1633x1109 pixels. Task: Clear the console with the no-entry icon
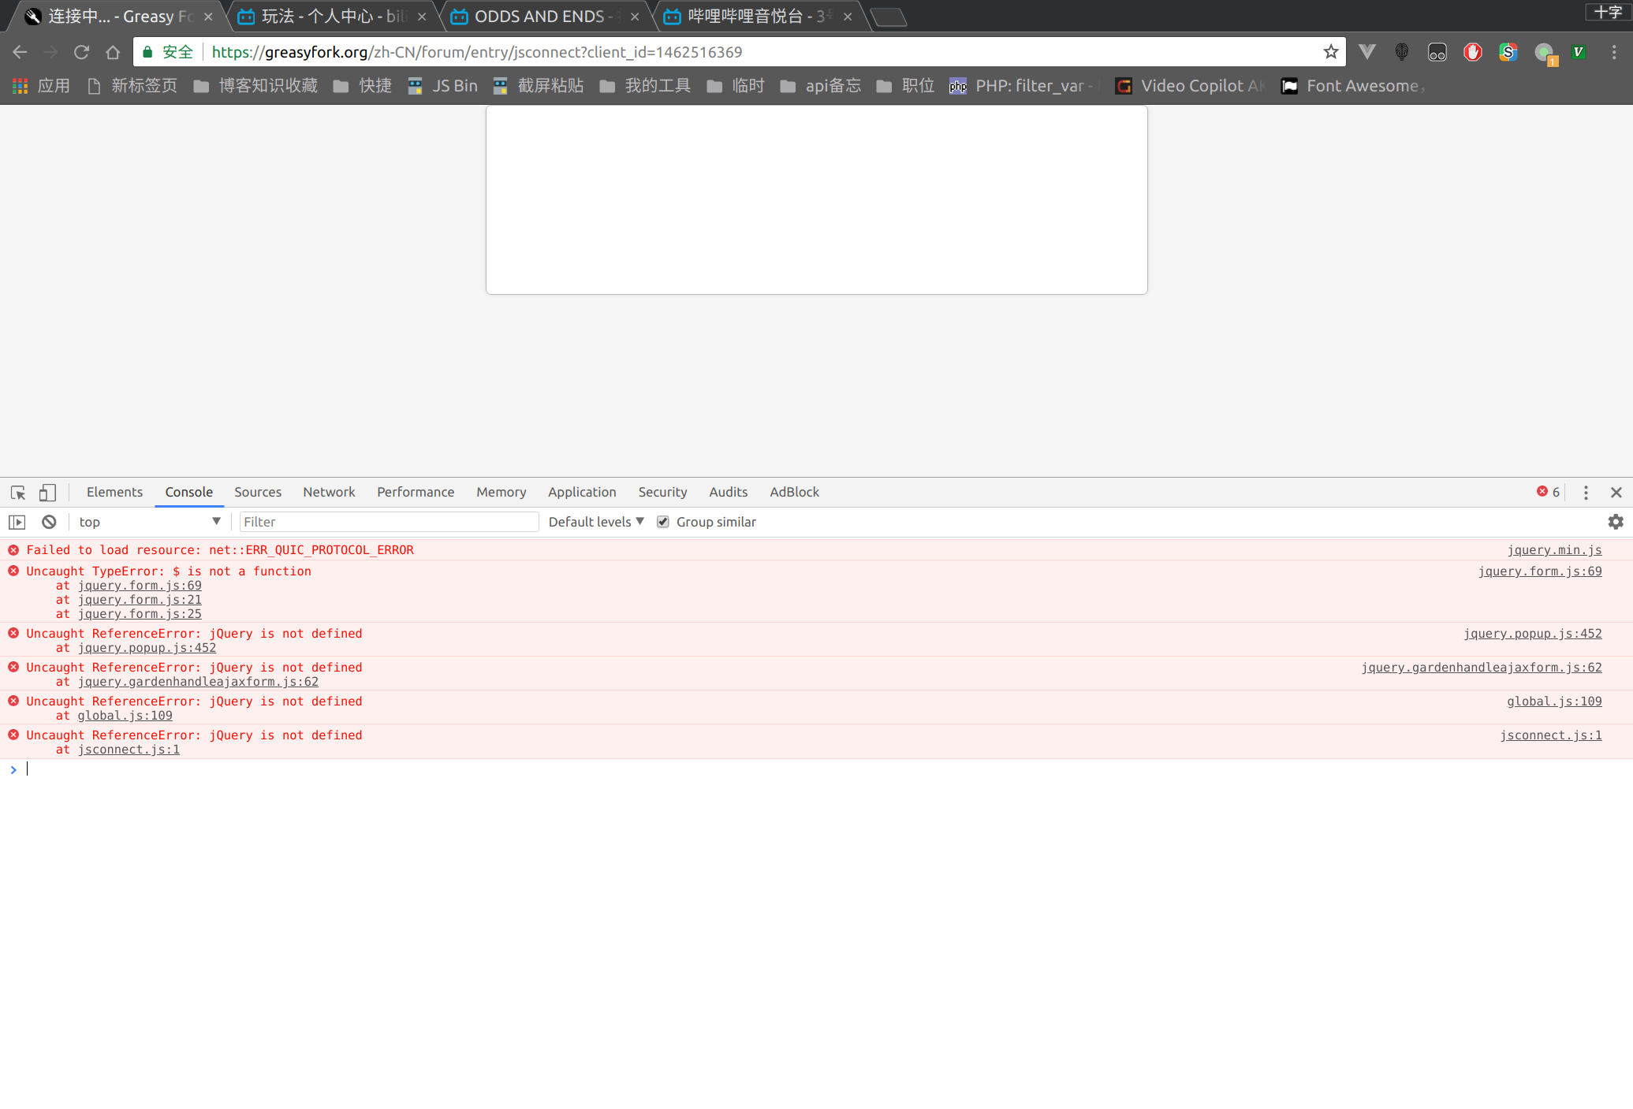click(x=49, y=522)
